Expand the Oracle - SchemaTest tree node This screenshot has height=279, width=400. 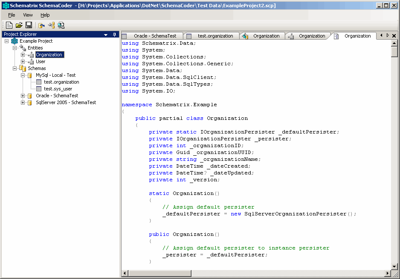point(23,96)
